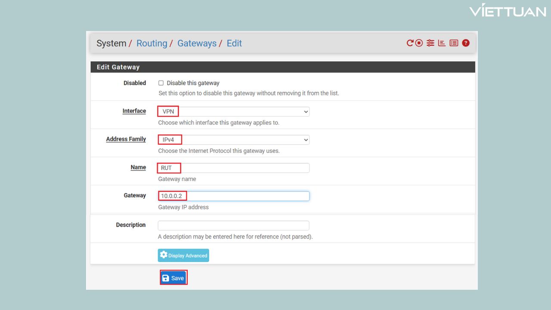This screenshot has height=310, width=551.
Task: Open the related log entries icon
Action: pyautogui.click(x=454, y=43)
